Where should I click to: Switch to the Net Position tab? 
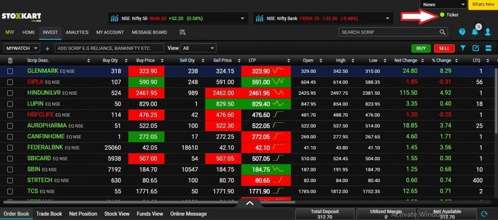point(83,214)
